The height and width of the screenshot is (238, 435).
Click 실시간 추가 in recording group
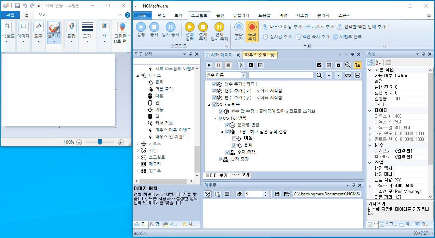click(x=277, y=36)
